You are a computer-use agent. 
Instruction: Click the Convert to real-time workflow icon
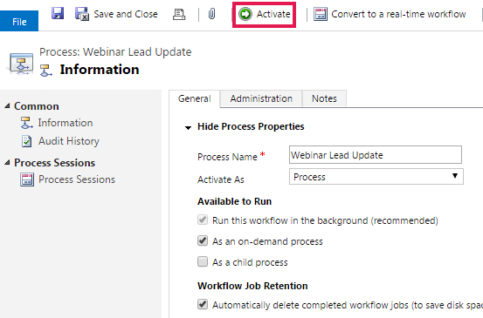[x=321, y=14]
